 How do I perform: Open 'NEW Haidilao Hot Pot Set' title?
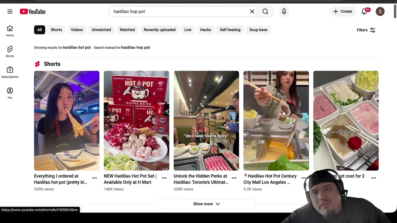coord(130,179)
